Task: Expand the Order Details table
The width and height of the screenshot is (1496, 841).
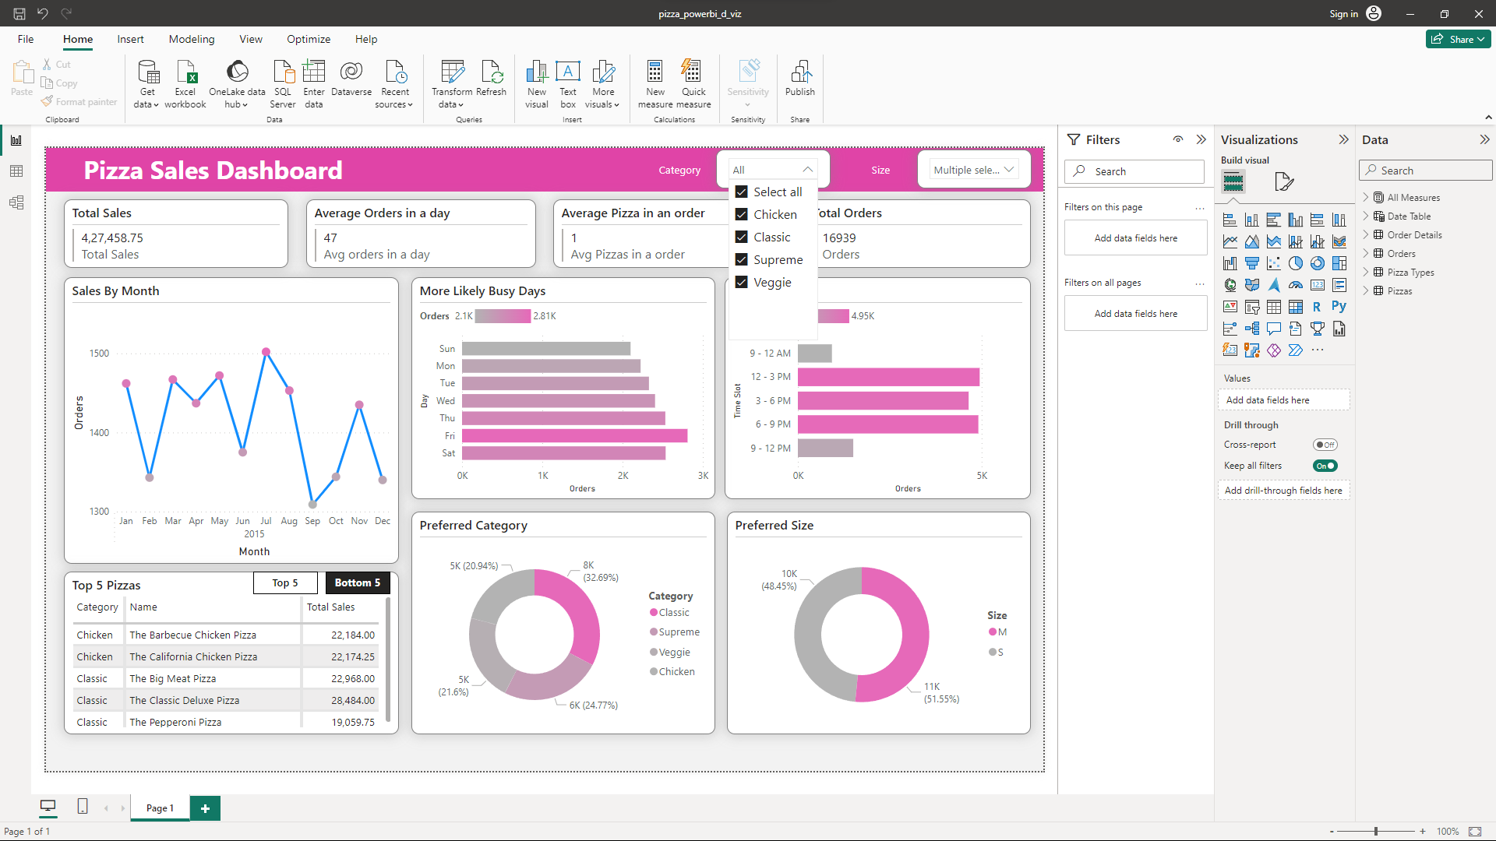Action: coord(1366,235)
